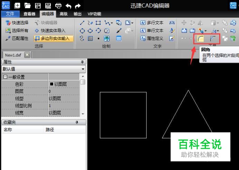Switch to the 编辑器 tab
Viewport: 239px width, 170px height.
point(48,14)
